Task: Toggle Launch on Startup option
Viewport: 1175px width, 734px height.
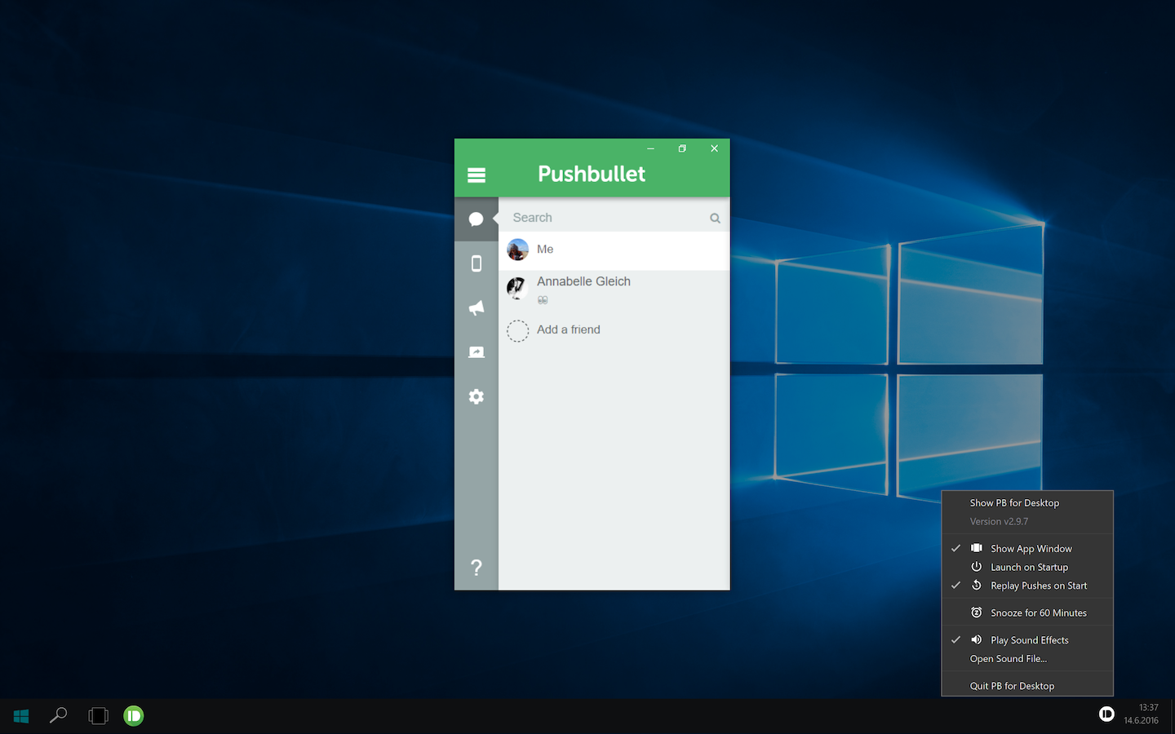Action: coord(1027,567)
